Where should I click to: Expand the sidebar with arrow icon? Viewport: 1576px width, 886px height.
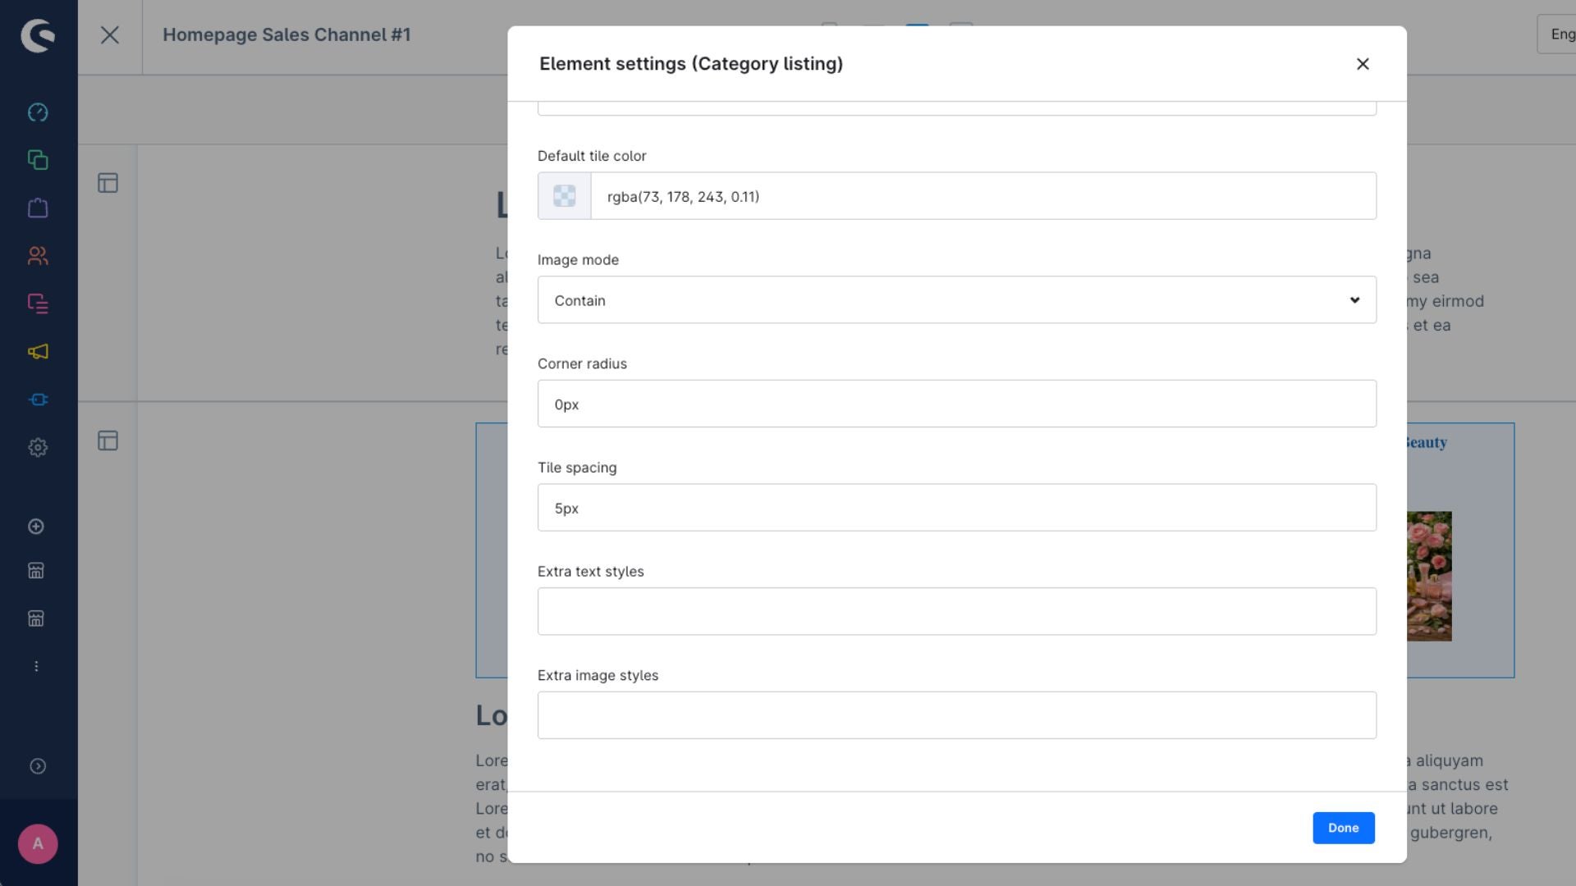[38, 766]
